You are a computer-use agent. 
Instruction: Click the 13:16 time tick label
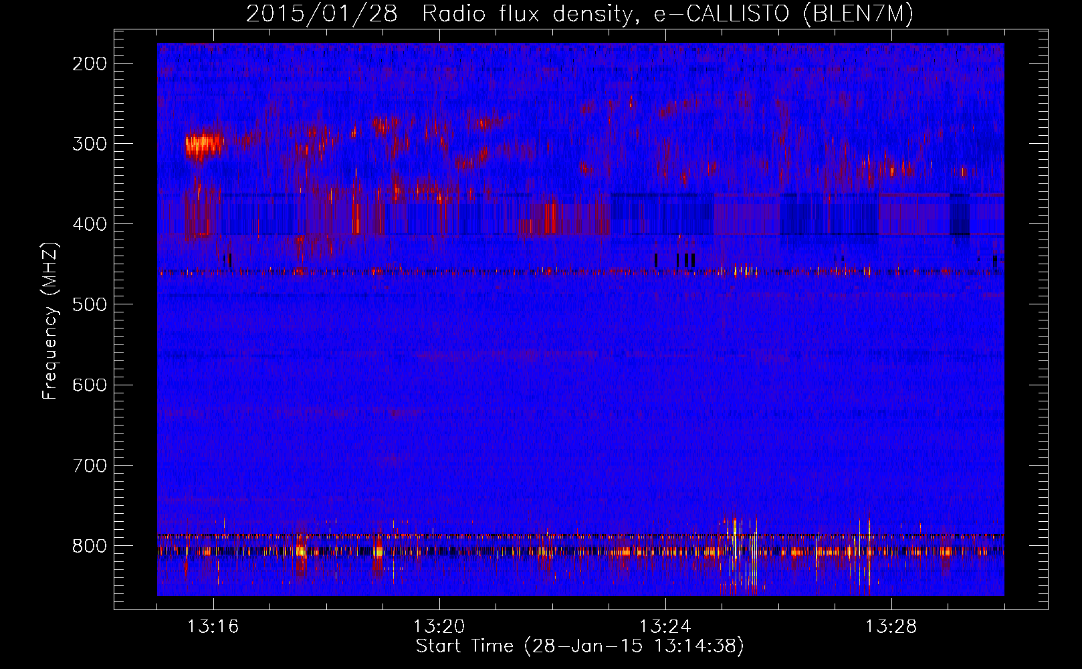tap(213, 627)
